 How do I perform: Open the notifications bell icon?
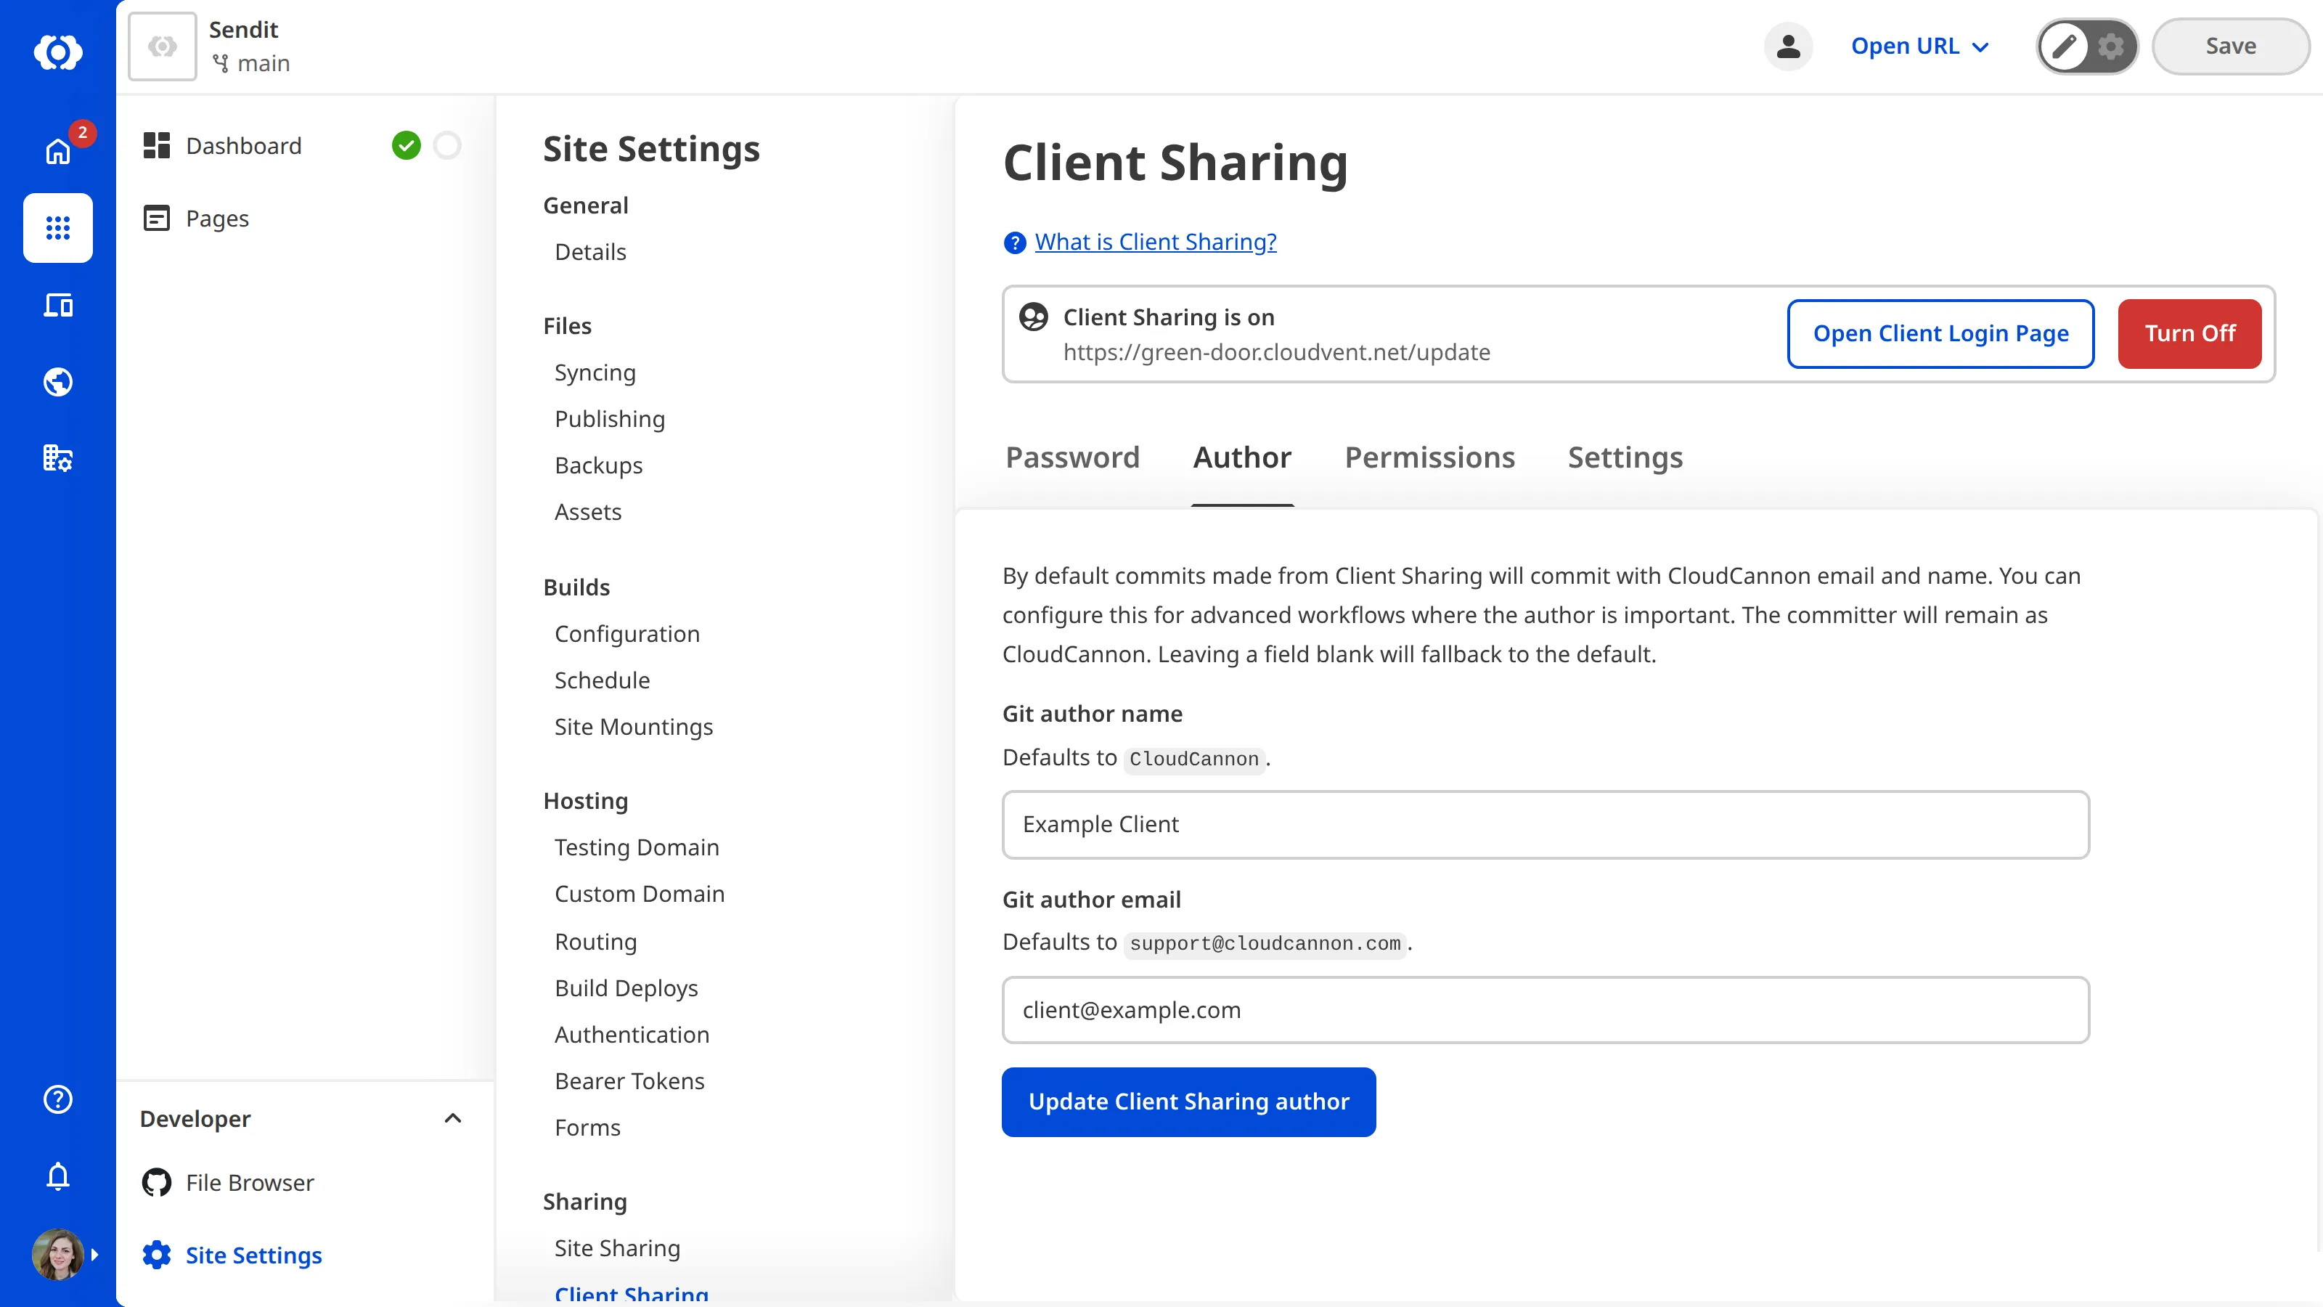tap(58, 1176)
